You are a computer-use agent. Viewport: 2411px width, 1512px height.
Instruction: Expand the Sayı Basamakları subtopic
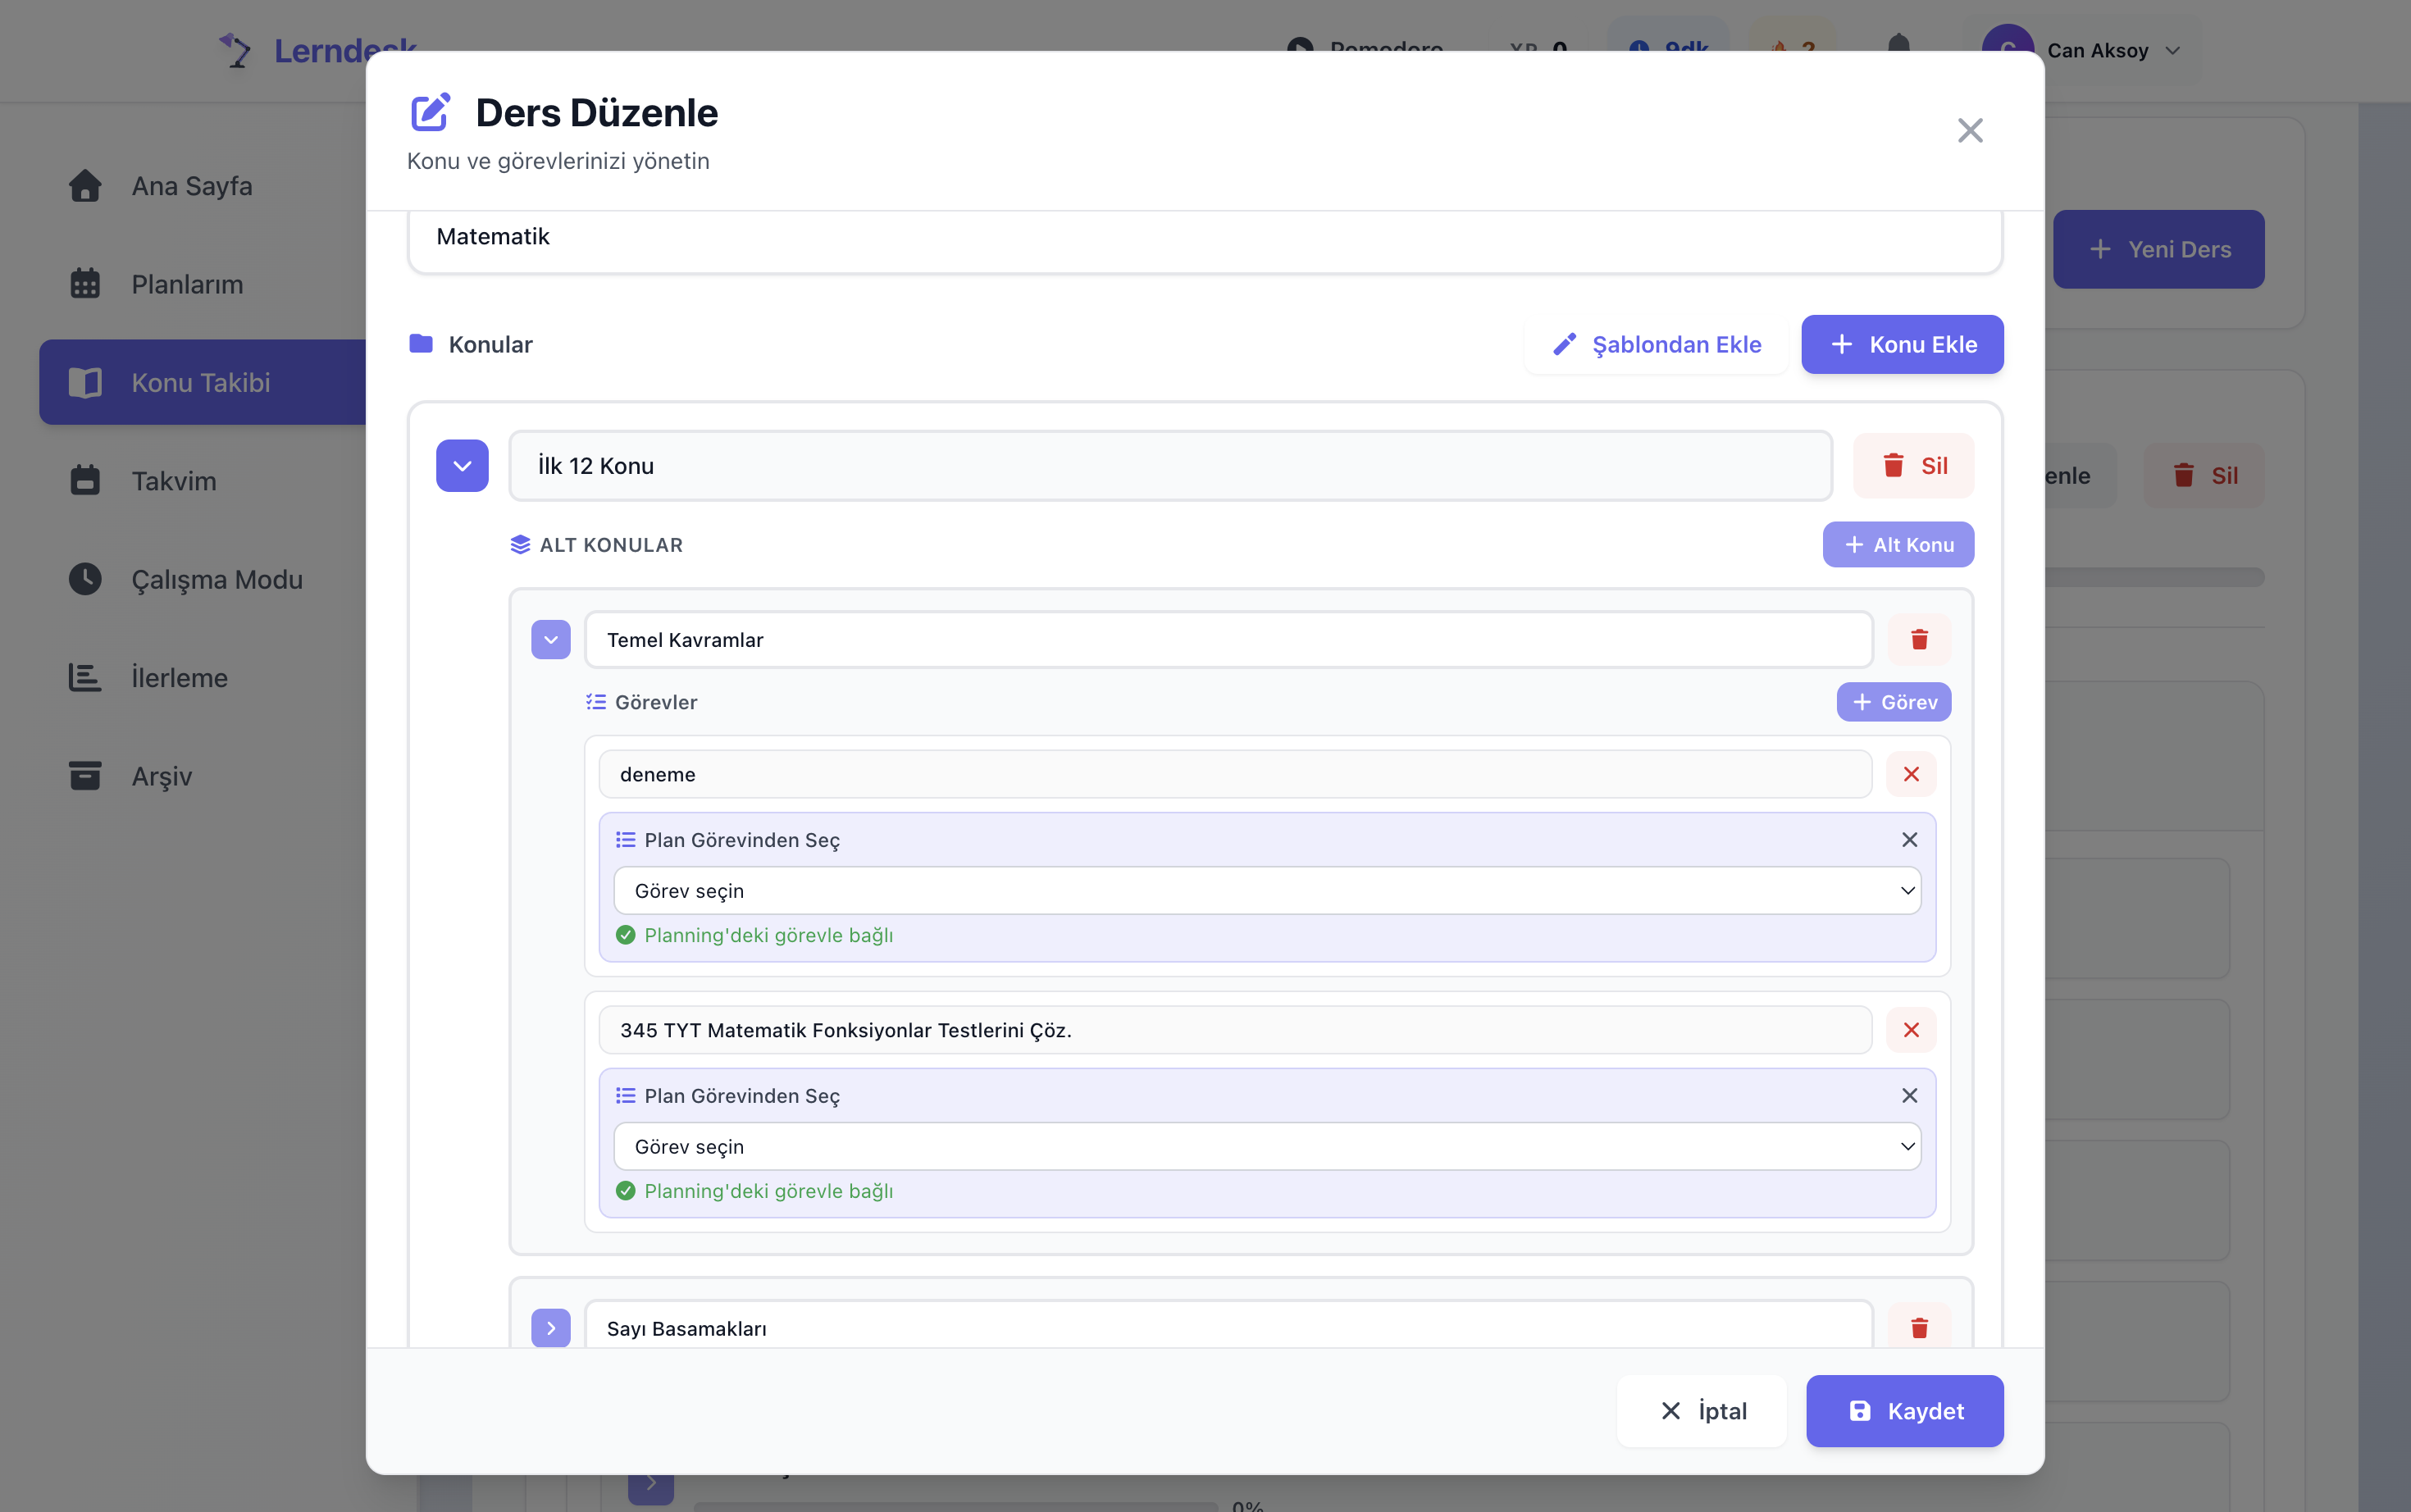550,1328
